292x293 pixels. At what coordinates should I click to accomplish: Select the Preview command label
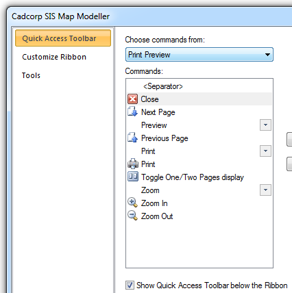(154, 125)
